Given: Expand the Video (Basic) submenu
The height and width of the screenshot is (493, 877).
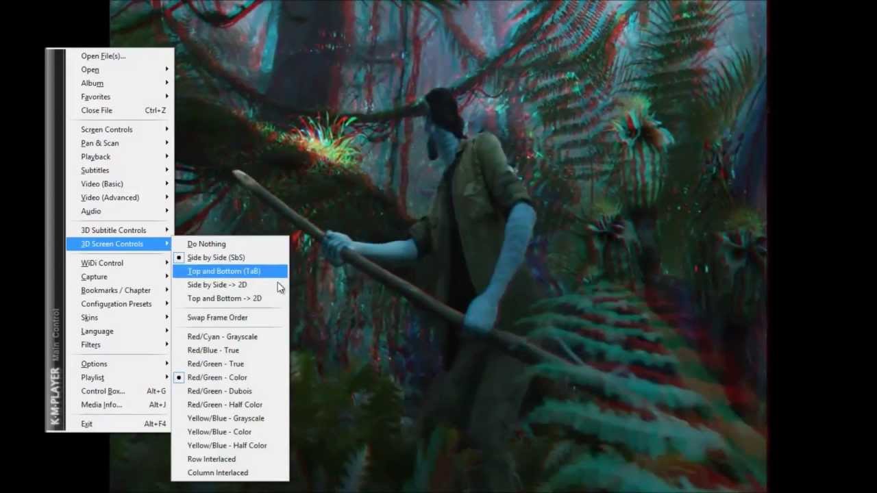Looking at the screenshot, I should pos(119,184).
